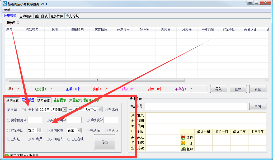Select the 有店铺 radio option
The height and width of the screenshot is (160, 273).
point(106,109)
